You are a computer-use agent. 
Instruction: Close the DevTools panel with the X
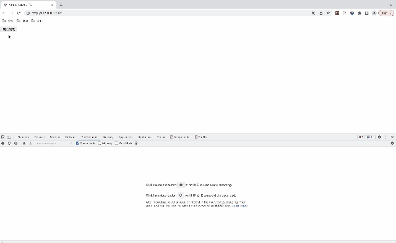[392, 137]
